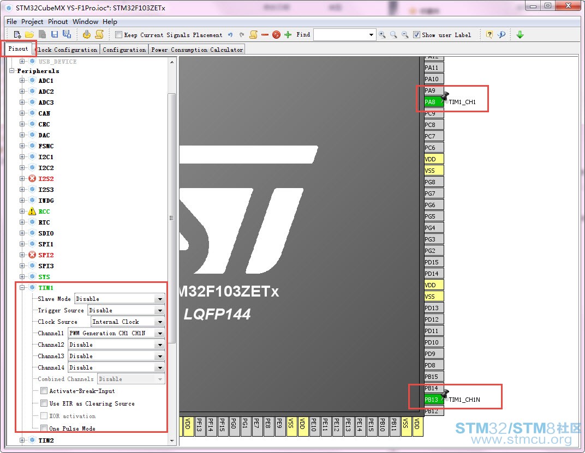Click the red error icon beside I2S2
Image resolution: width=585 pixels, height=453 pixels.
tap(32, 179)
